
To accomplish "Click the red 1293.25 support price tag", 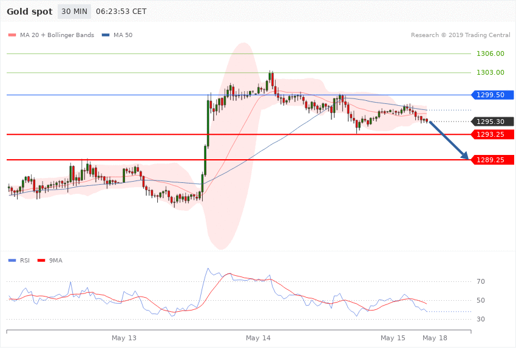I will 493,134.
